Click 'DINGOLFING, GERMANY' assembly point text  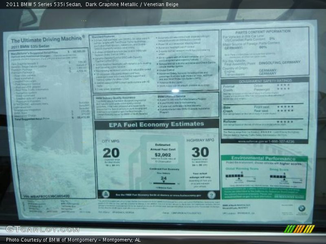tap(280, 63)
